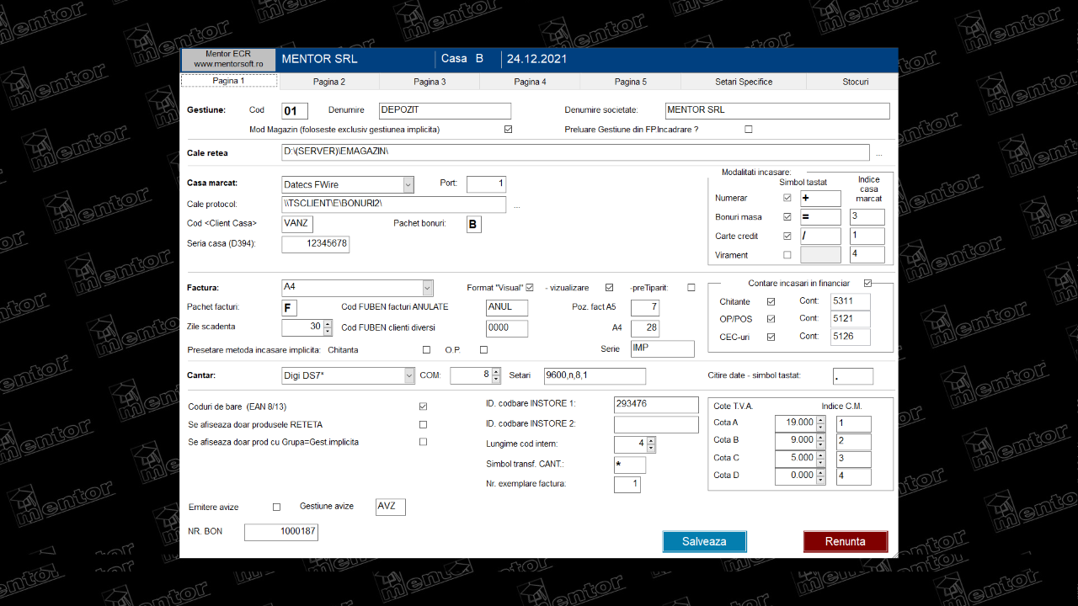Increase Zile scadenta with up arrow
Image resolution: width=1078 pixels, height=606 pixels.
328,323
